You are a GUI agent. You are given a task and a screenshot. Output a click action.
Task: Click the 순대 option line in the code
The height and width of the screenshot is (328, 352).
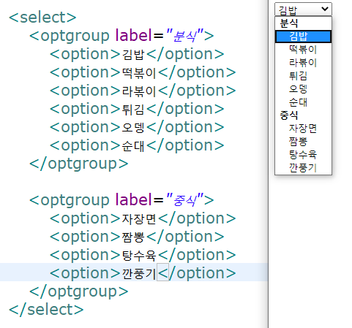pyautogui.click(x=137, y=145)
